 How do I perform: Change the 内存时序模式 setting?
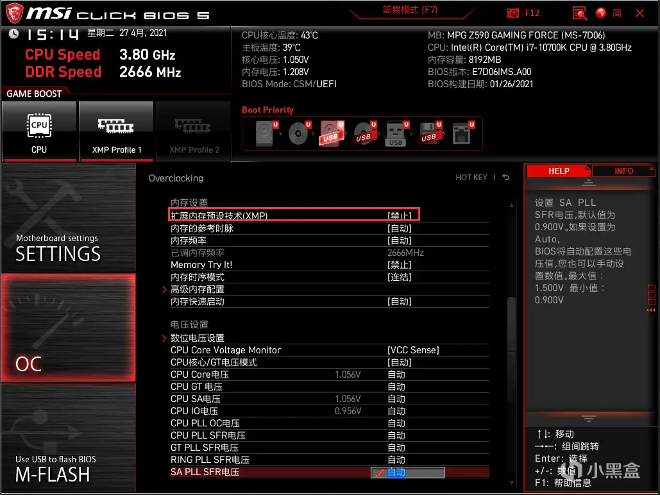330,277
